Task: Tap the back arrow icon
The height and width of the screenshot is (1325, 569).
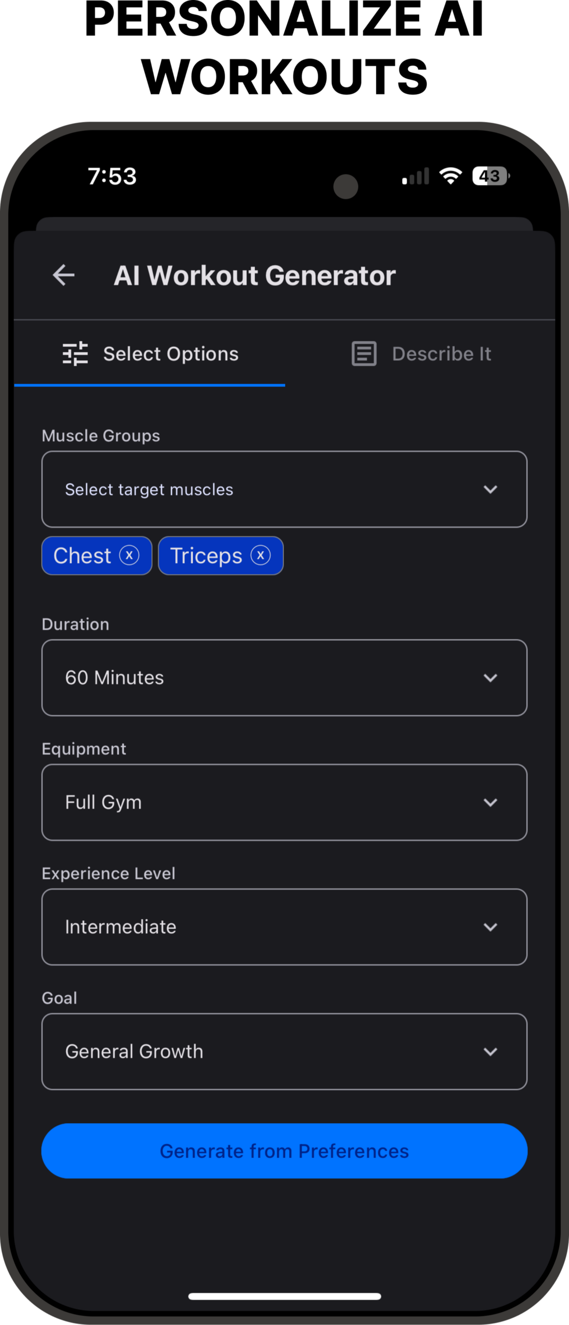Action: point(64,275)
